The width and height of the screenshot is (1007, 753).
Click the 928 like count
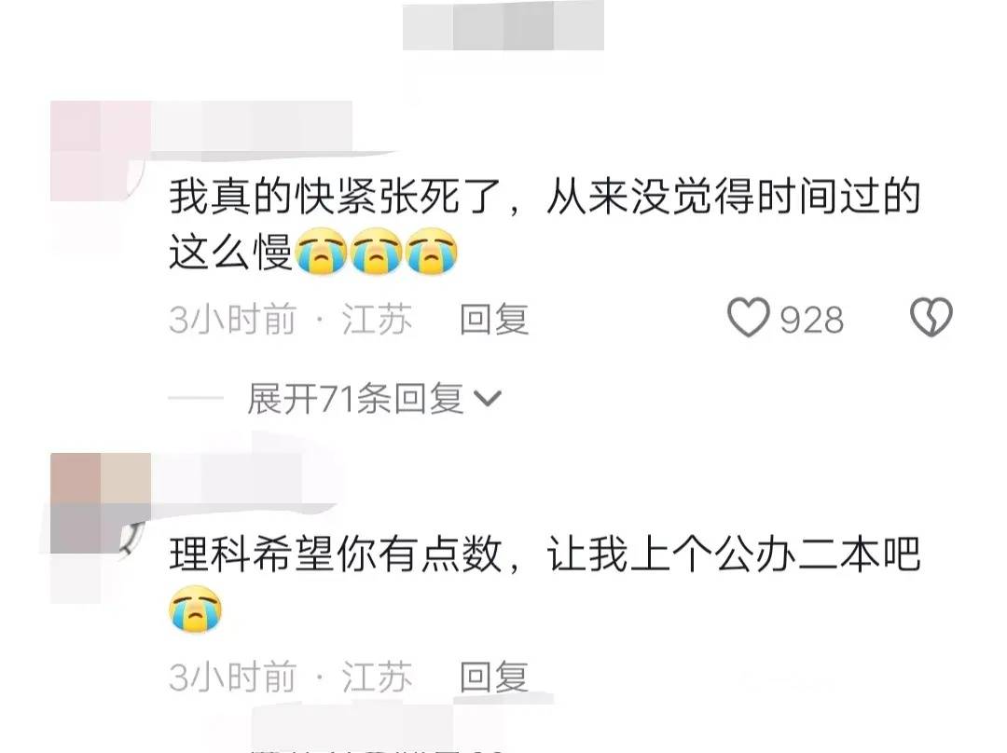pos(812,320)
